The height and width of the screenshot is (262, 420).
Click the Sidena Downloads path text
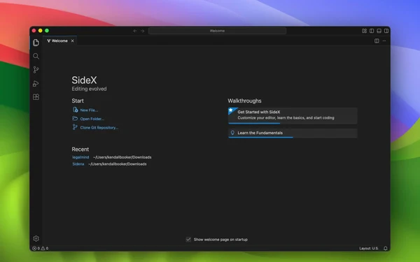click(118, 164)
